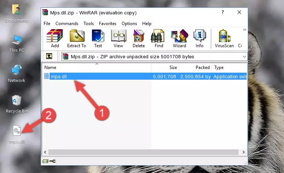The image size is (284, 173).
Task: Click the WinRAR title bar icon
Action: (x=45, y=13)
